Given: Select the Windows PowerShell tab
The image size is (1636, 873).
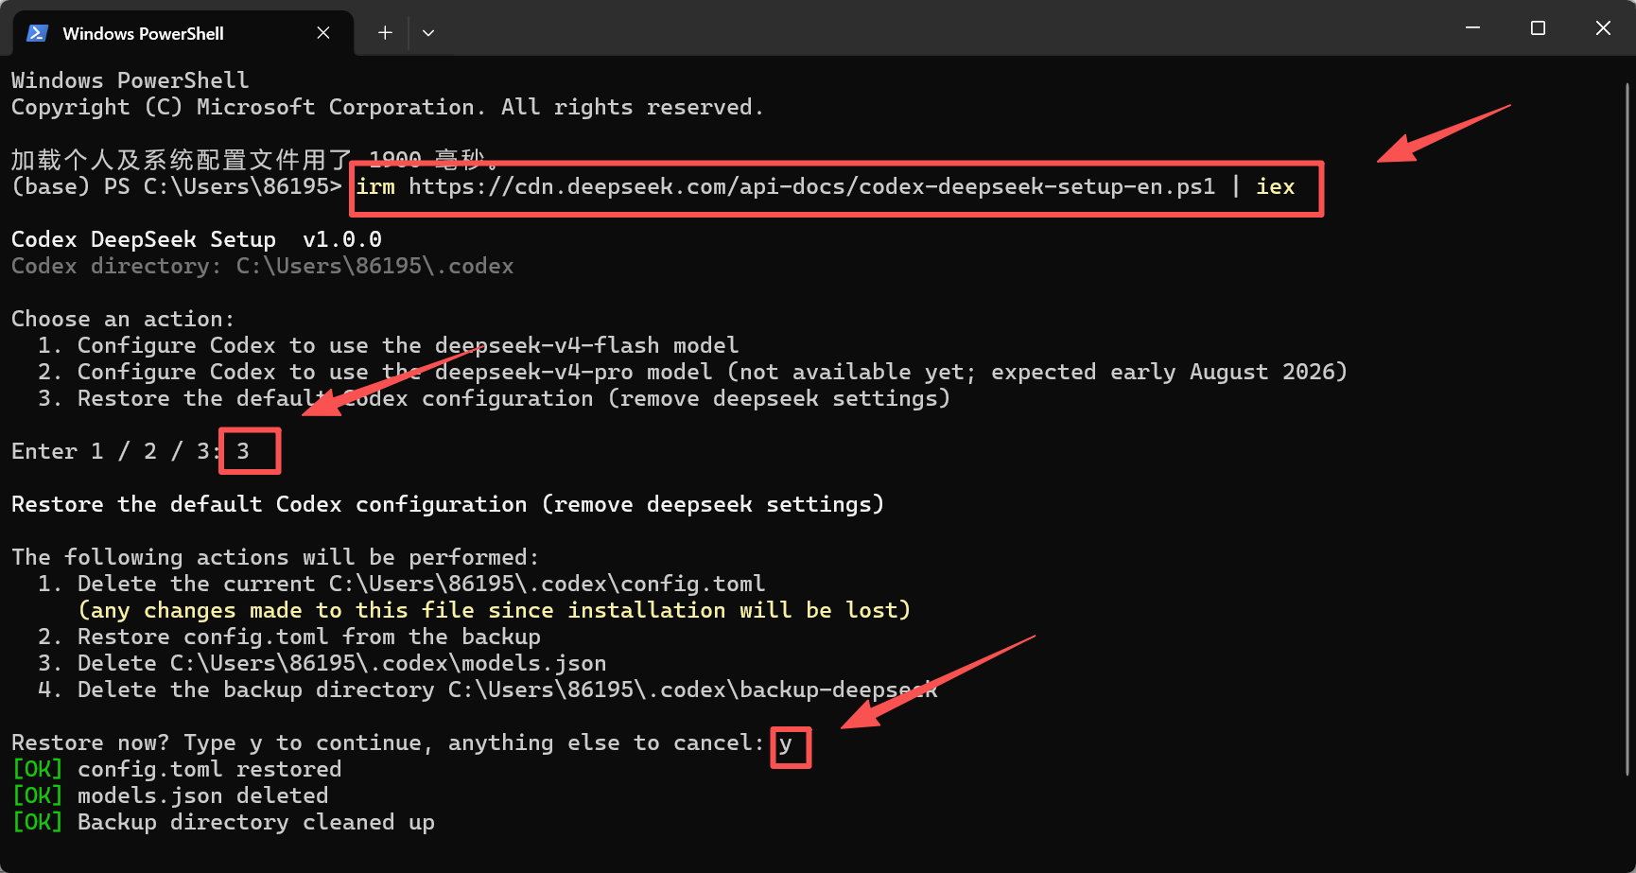Looking at the screenshot, I should [x=183, y=33].
